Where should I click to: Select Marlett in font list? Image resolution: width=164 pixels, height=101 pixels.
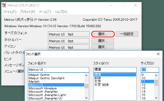coord(56,82)
